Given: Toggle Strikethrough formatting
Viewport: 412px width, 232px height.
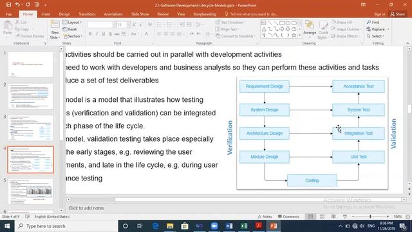Looking at the screenshot, I should [x=117, y=34].
